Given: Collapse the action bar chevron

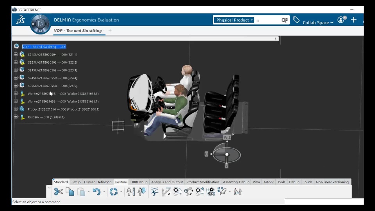Looking at the screenshot, I should [49, 188].
